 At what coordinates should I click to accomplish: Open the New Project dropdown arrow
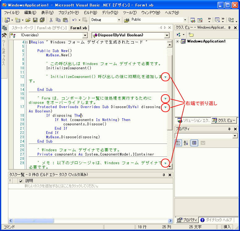12,20
